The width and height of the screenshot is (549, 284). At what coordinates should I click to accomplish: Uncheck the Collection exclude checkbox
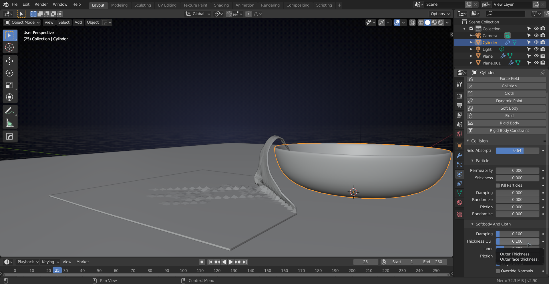pyautogui.click(x=471, y=29)
